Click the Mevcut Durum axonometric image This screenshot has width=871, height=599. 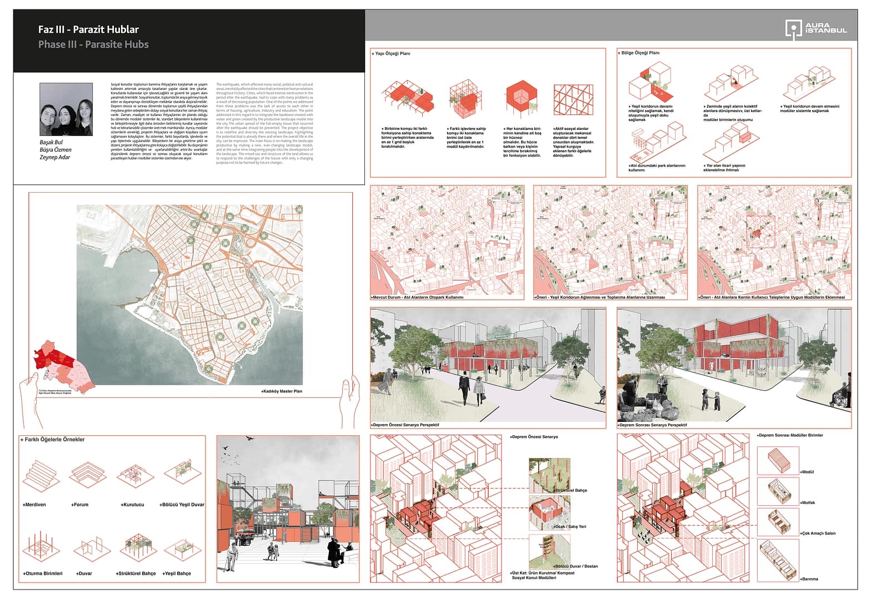(447, 240)
